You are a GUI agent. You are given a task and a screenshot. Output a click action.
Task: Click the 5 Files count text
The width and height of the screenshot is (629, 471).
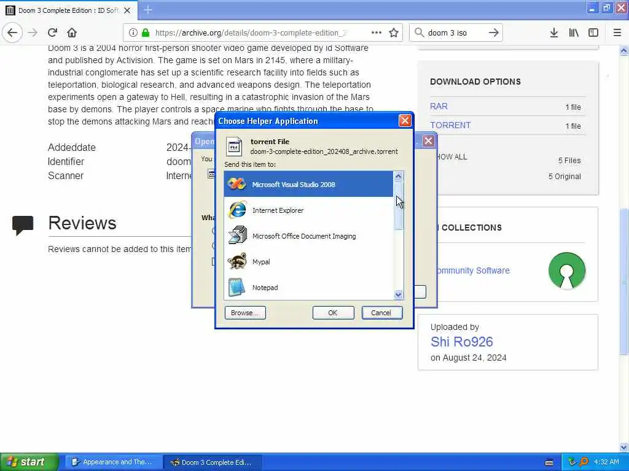coord(569,160)
